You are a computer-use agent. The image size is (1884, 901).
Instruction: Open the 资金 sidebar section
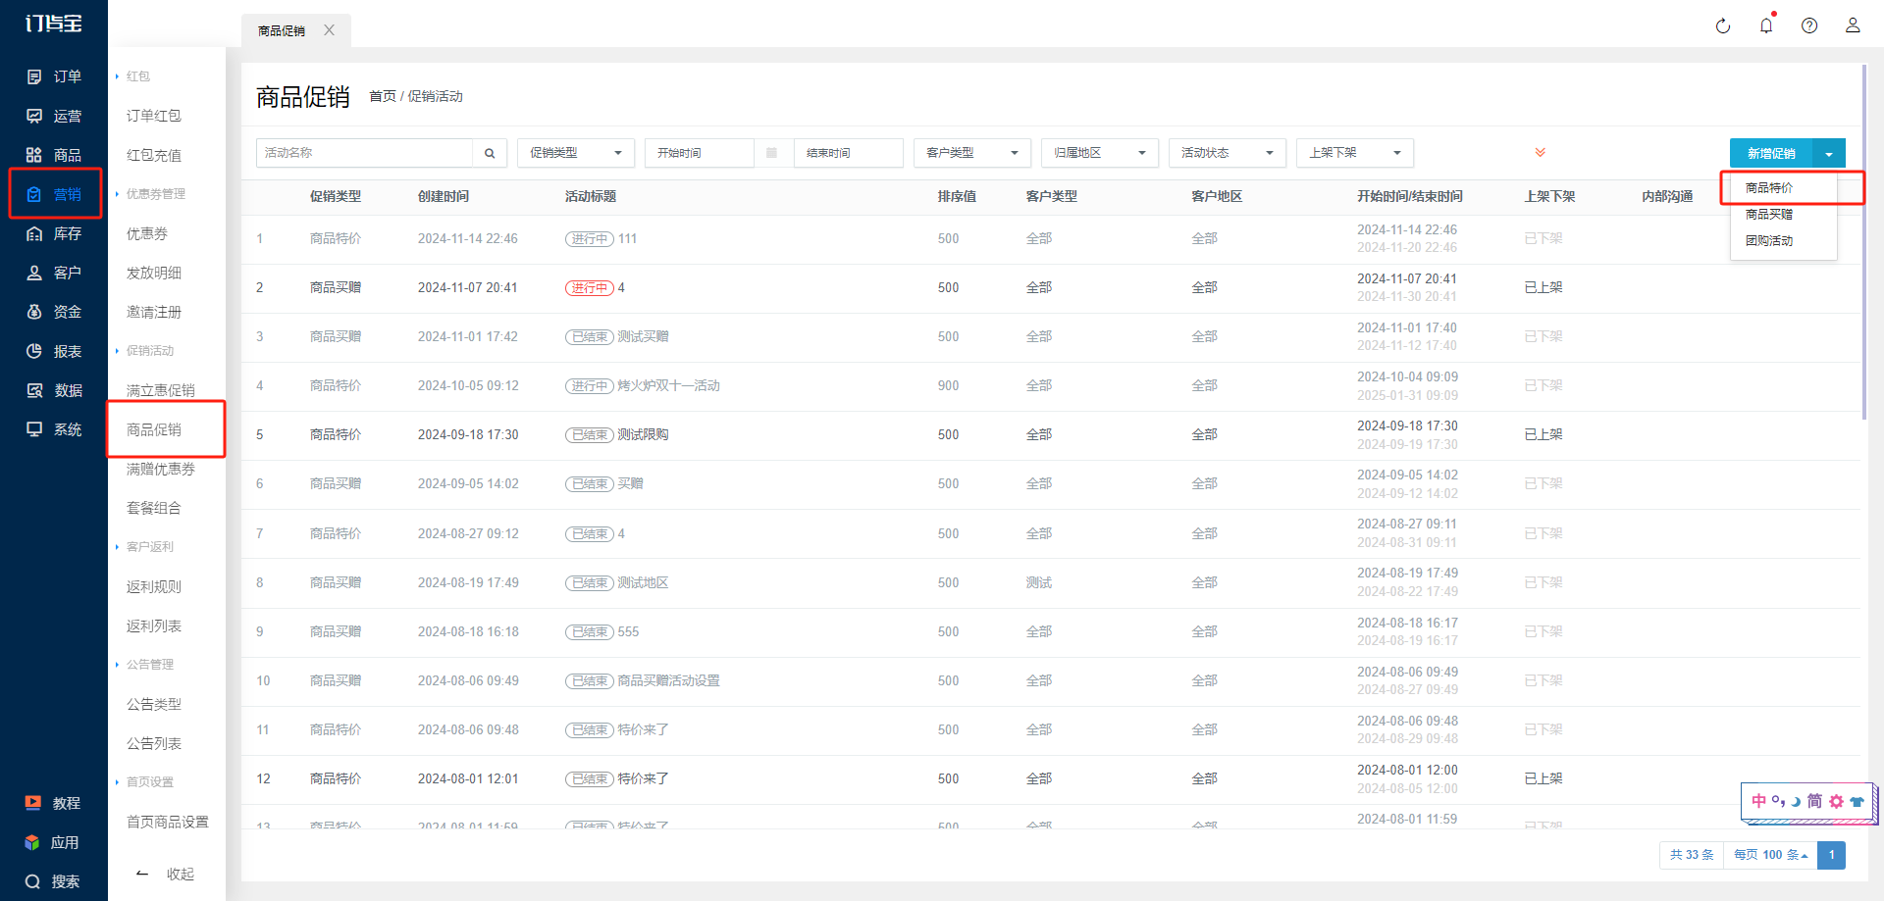point(54,312)
